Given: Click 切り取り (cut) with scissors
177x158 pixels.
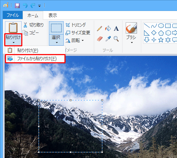Looking at the screenshot, I should click(34, 25).
